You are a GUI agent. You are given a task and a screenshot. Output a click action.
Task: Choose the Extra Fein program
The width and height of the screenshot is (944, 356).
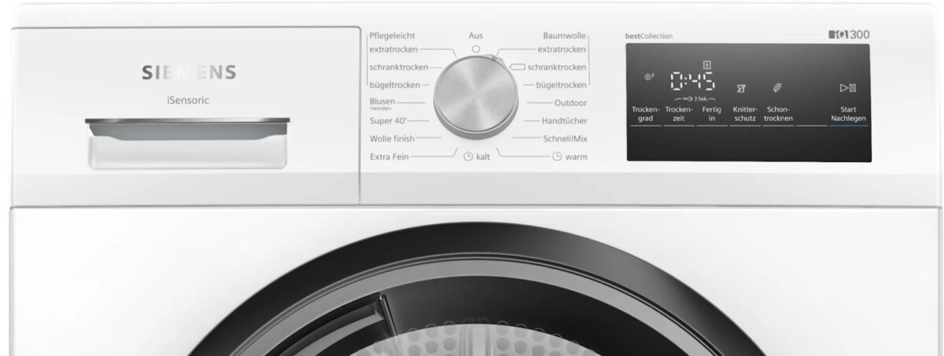click(x=389, y=156)
